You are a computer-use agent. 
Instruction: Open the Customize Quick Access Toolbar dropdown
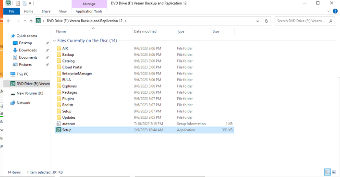click(x=30, y=3)
